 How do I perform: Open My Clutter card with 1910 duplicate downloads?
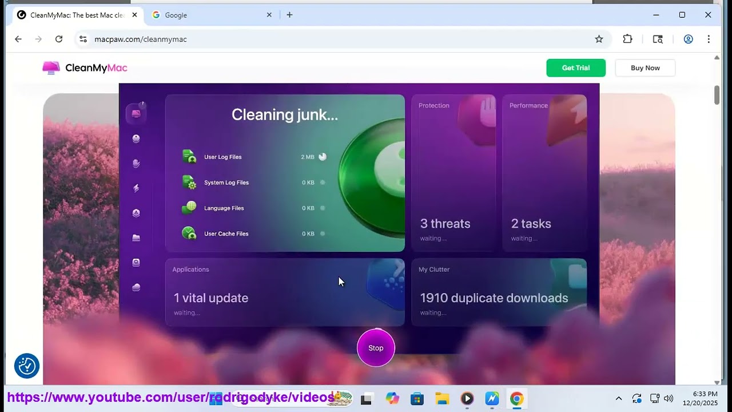pyautogui.click(x=499, y=292)
